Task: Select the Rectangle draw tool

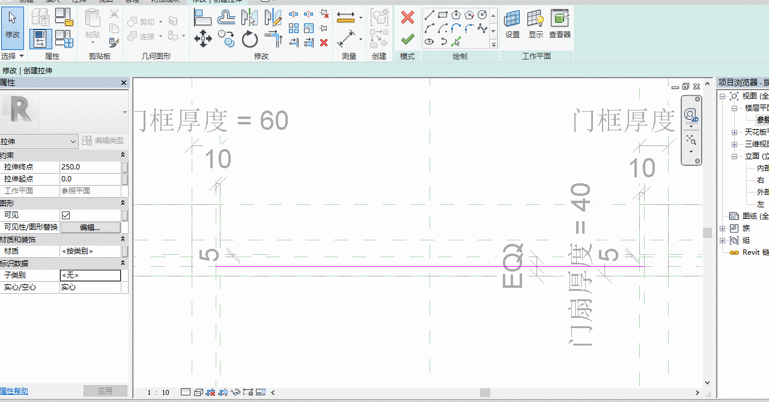Action: tap(443, 14)
